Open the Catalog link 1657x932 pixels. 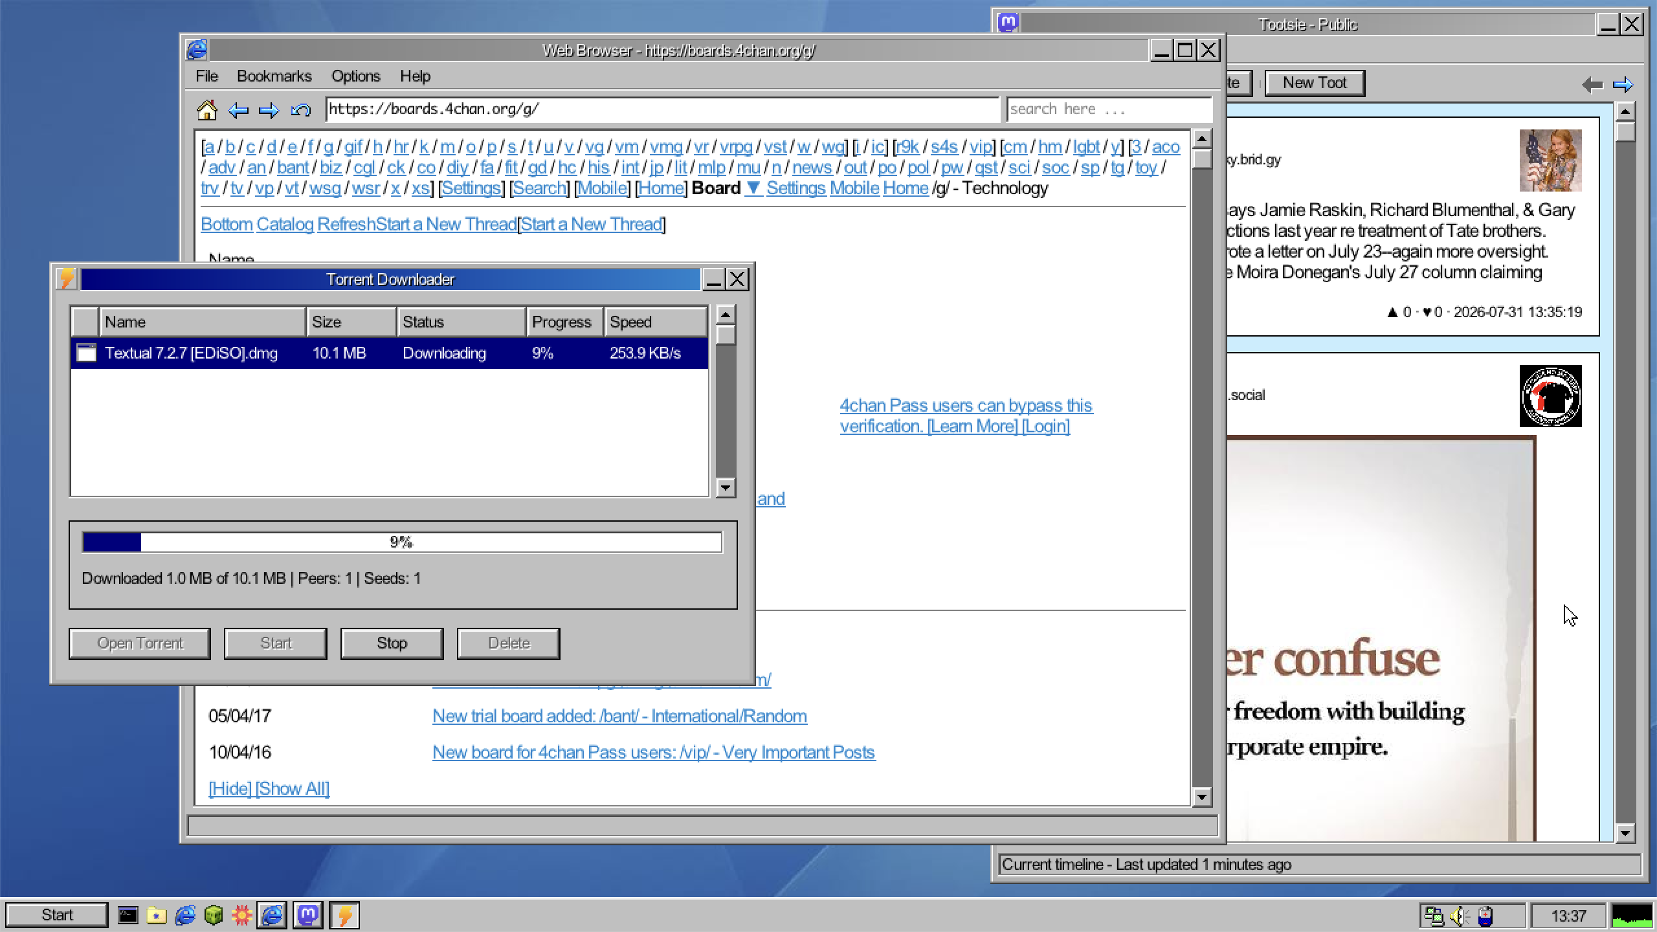(x=285, y=225)
